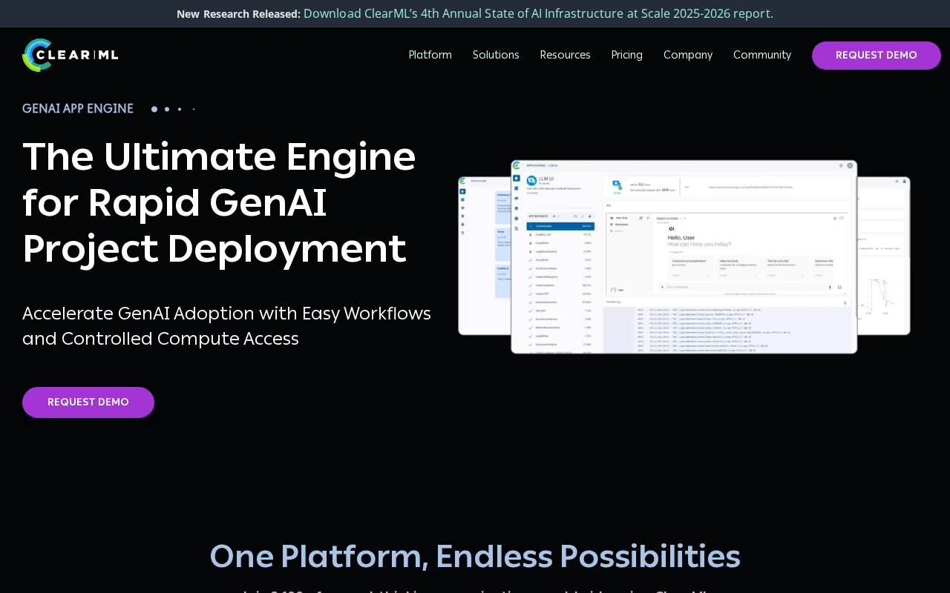Open the Community menu
Screen dimensions: 950x593
click(x=762, y=56)
